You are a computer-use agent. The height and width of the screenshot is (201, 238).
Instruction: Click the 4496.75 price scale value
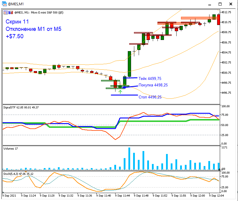(x=226, y=93)
